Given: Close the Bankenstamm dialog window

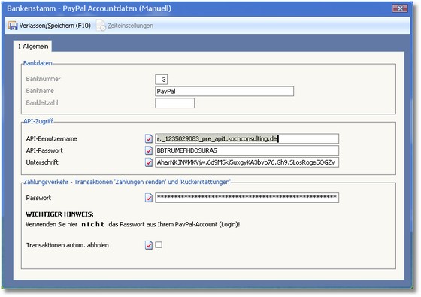Looking at the screenshot, I should (400, 8).
